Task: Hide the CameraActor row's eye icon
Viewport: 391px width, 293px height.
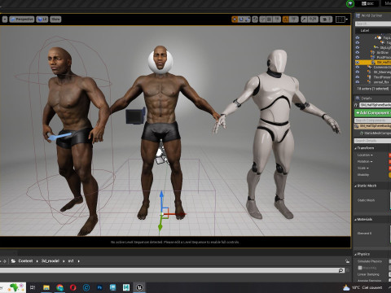Action: (x=358, y=67)
